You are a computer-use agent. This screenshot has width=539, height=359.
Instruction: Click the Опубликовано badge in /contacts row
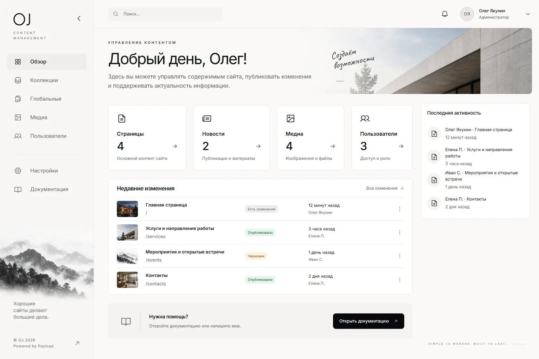click(x=260, y=280)
